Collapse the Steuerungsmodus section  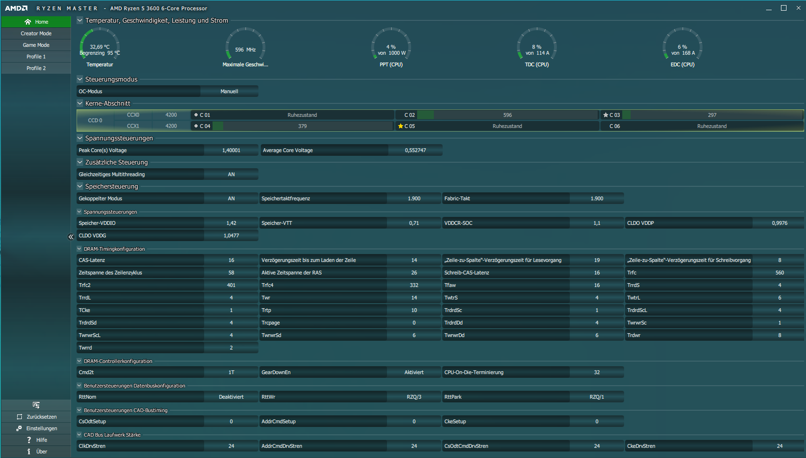click(80, 79)
